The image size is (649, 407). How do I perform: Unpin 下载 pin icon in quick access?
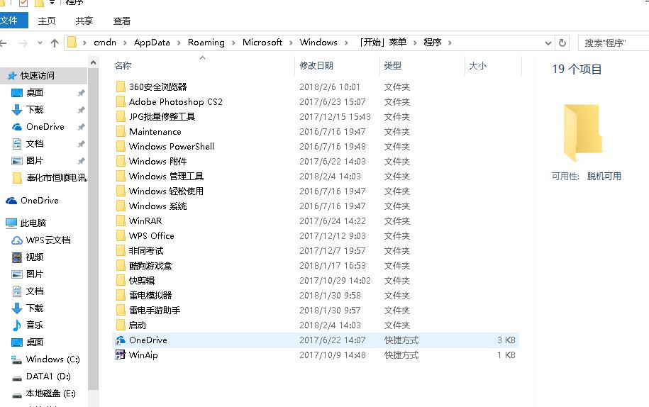click(x=81, y=110)
